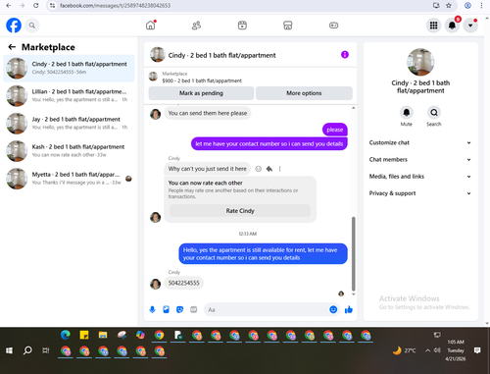Click the large listing photo in right panel

[x=420, y=62]
